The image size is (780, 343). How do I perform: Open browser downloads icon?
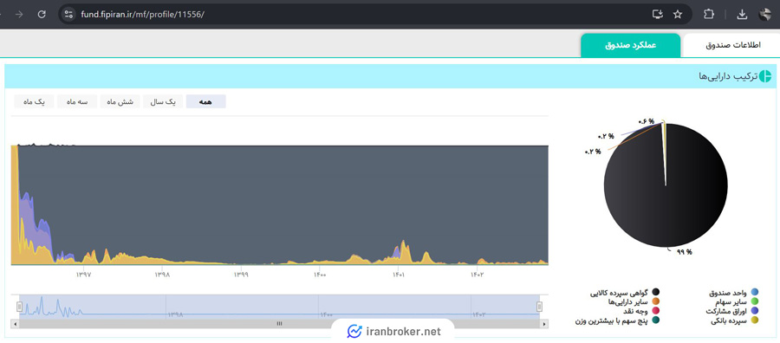[742, 15]
